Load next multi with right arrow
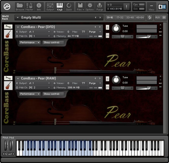 tap(100, 18)
